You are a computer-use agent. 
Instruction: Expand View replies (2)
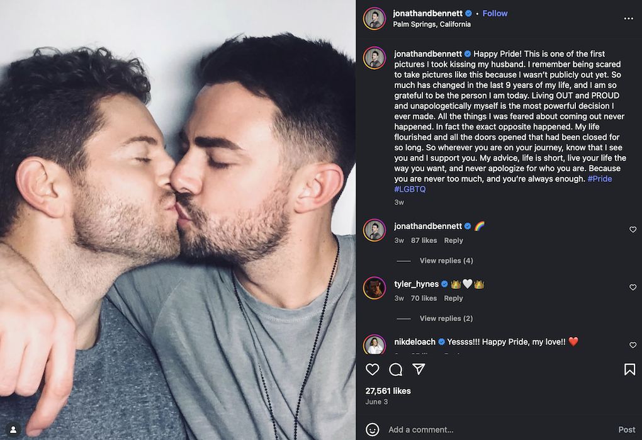coord(446,319)
